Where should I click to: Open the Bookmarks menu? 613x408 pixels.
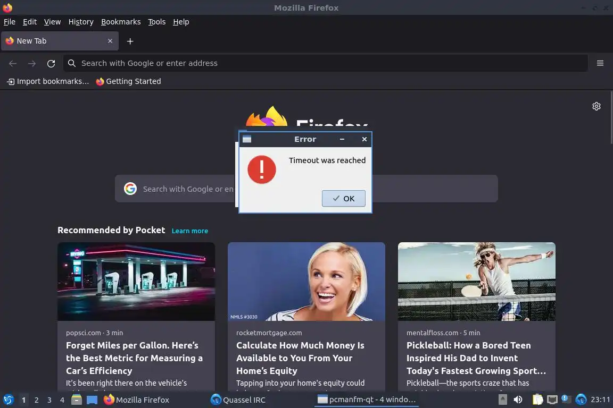[121, 22]
